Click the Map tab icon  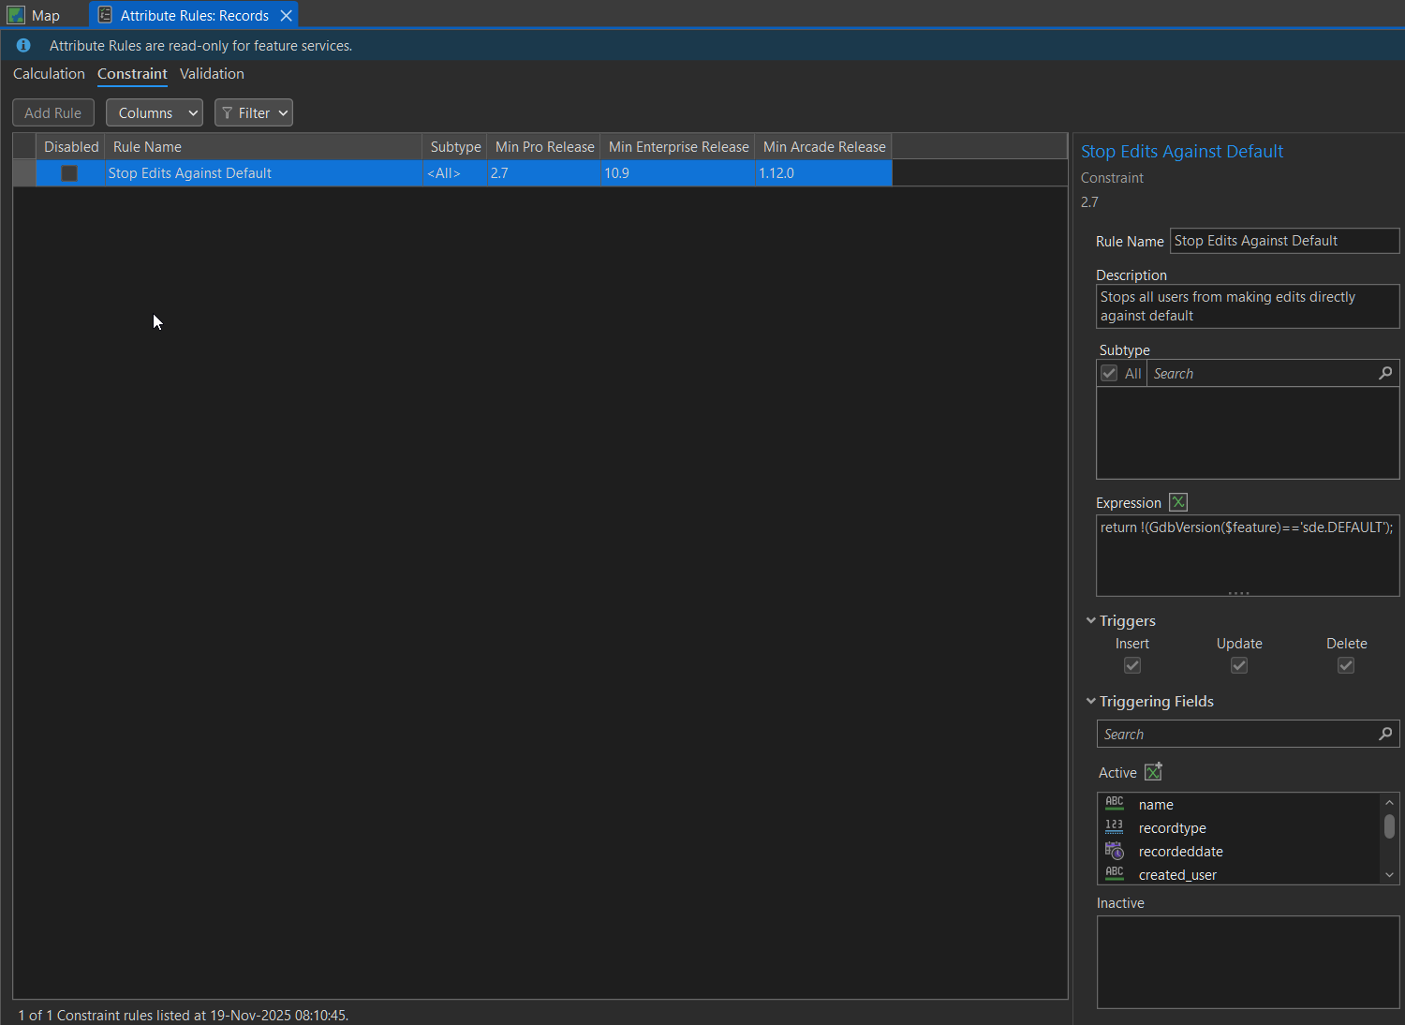point(16,15)
